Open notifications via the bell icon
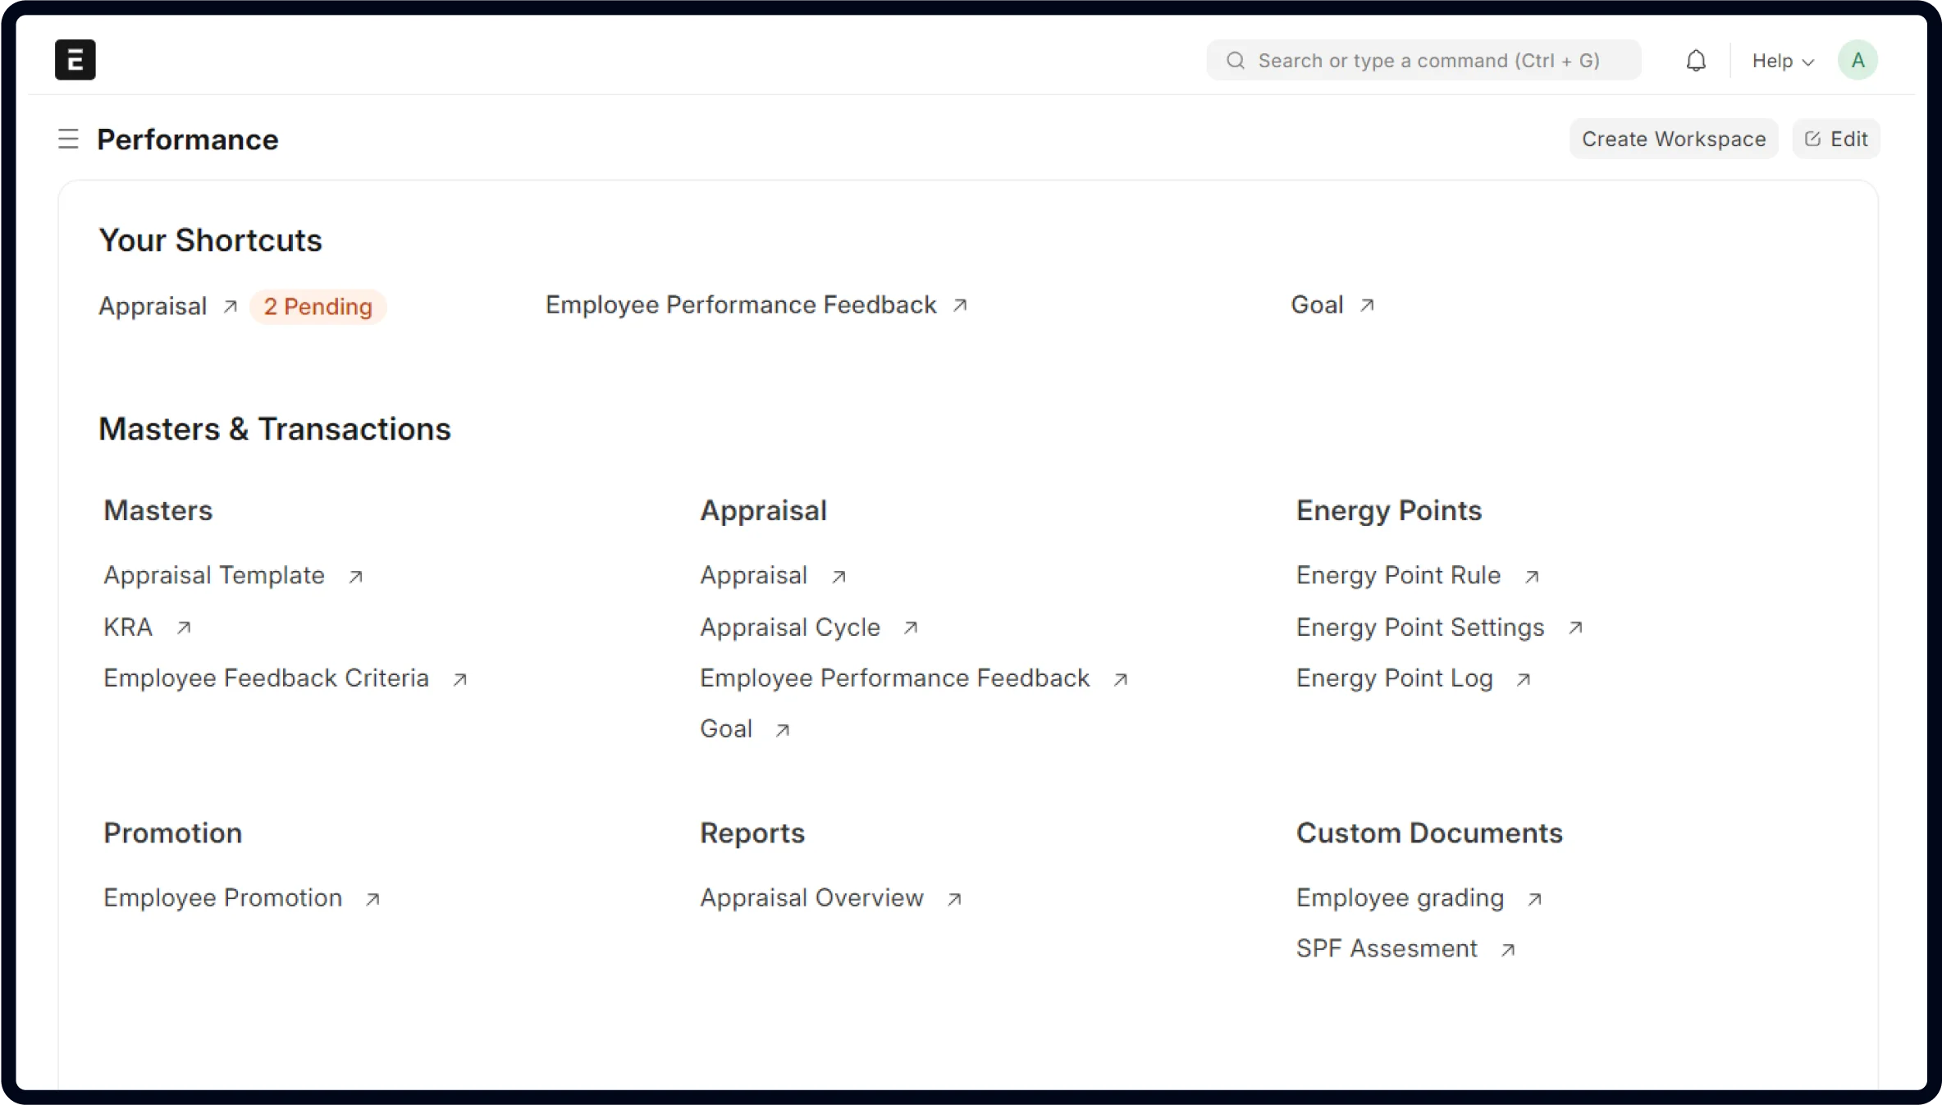This screenshot has width=1942, height=1105. tap(1695, 60)
